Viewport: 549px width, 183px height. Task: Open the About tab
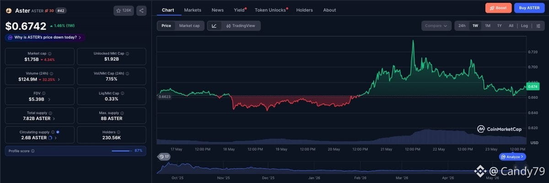tap(329, 10)
